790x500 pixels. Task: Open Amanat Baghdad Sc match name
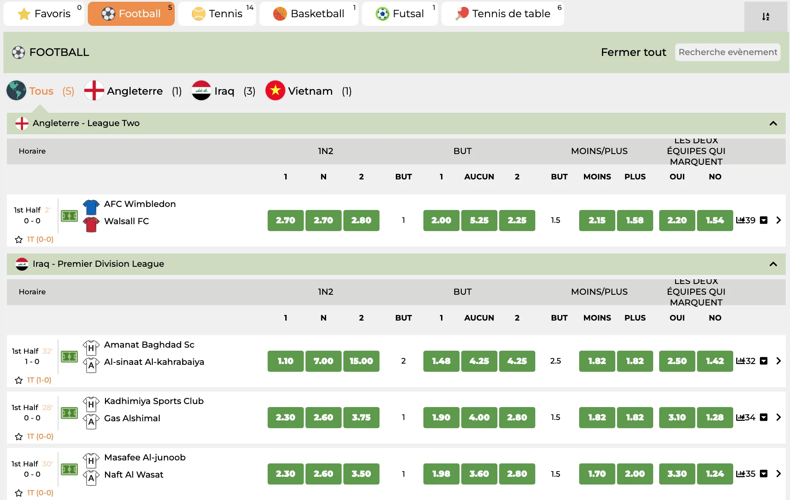point(149,345)
